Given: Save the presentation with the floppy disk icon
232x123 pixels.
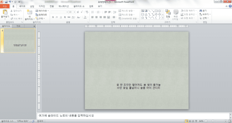Looking at the screenshot, I should [x=6, y=2].
